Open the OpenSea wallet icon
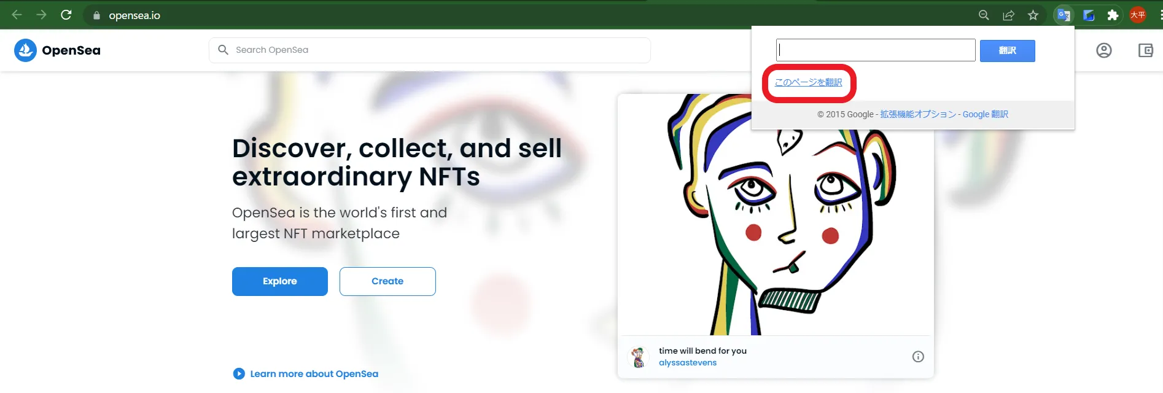This screenshot has width=1163, height=393. [1146, 50]
